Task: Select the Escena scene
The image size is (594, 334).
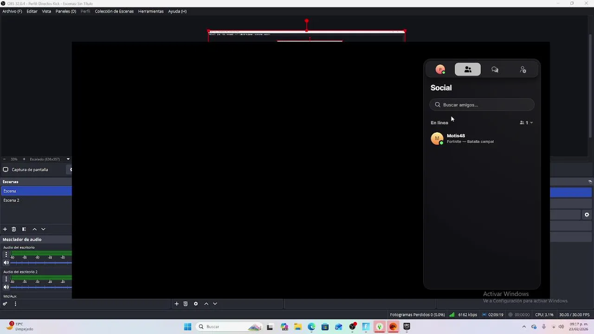Action: [36, 191]
